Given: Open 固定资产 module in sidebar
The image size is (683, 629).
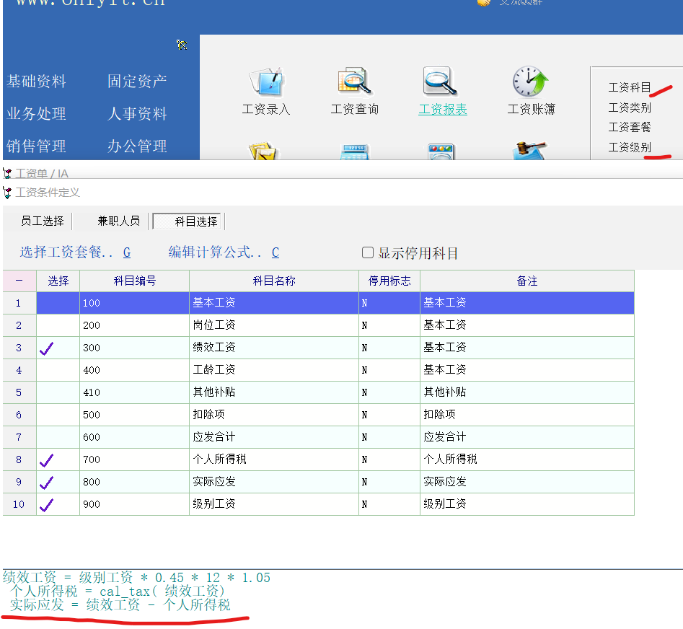Looking at the screenshot, I should tap(137, 82).
